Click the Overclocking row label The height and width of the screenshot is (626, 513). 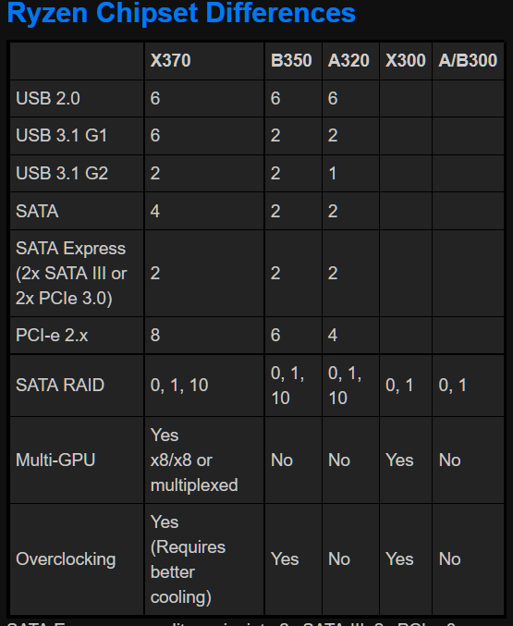pos(66,559)
